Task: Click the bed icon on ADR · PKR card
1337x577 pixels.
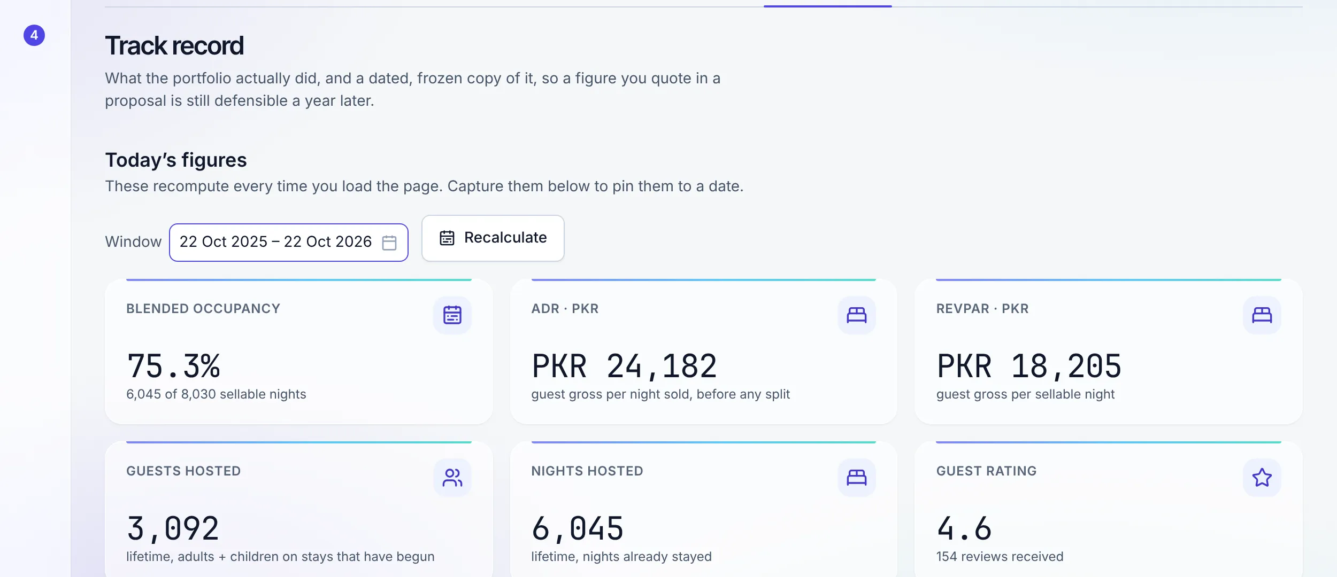Action: pyautogui.click(x=857, y=315)
